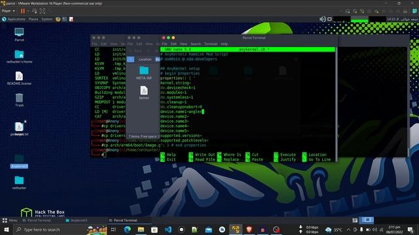419x235 pixels.
Task: Open Task View on Windows taskbar
Action: tap(113, 229)
